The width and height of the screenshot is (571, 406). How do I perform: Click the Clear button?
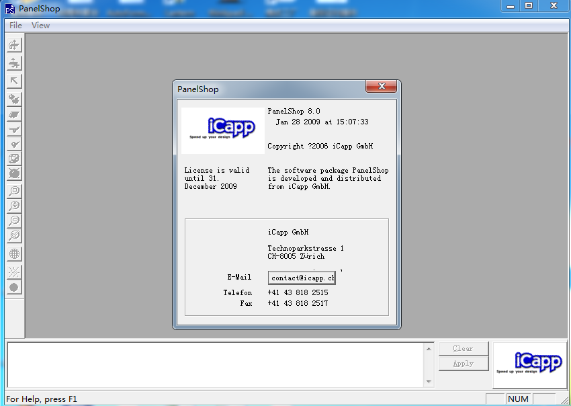tap(464, 348)
